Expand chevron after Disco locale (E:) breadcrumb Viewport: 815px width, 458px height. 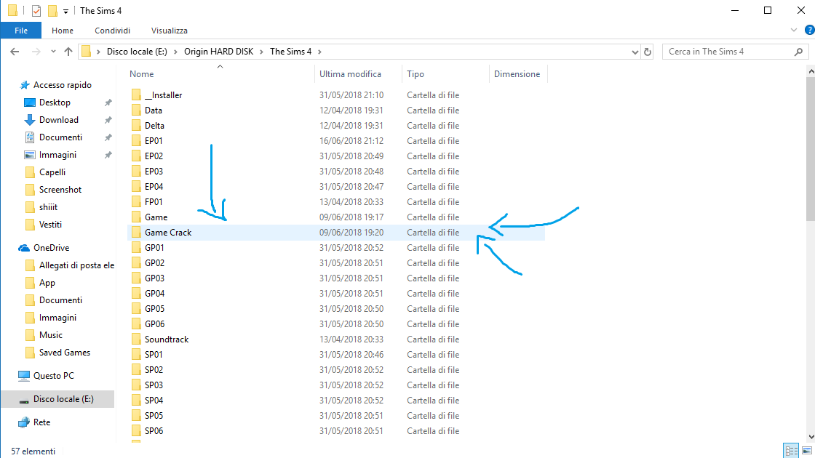point(175,52)
